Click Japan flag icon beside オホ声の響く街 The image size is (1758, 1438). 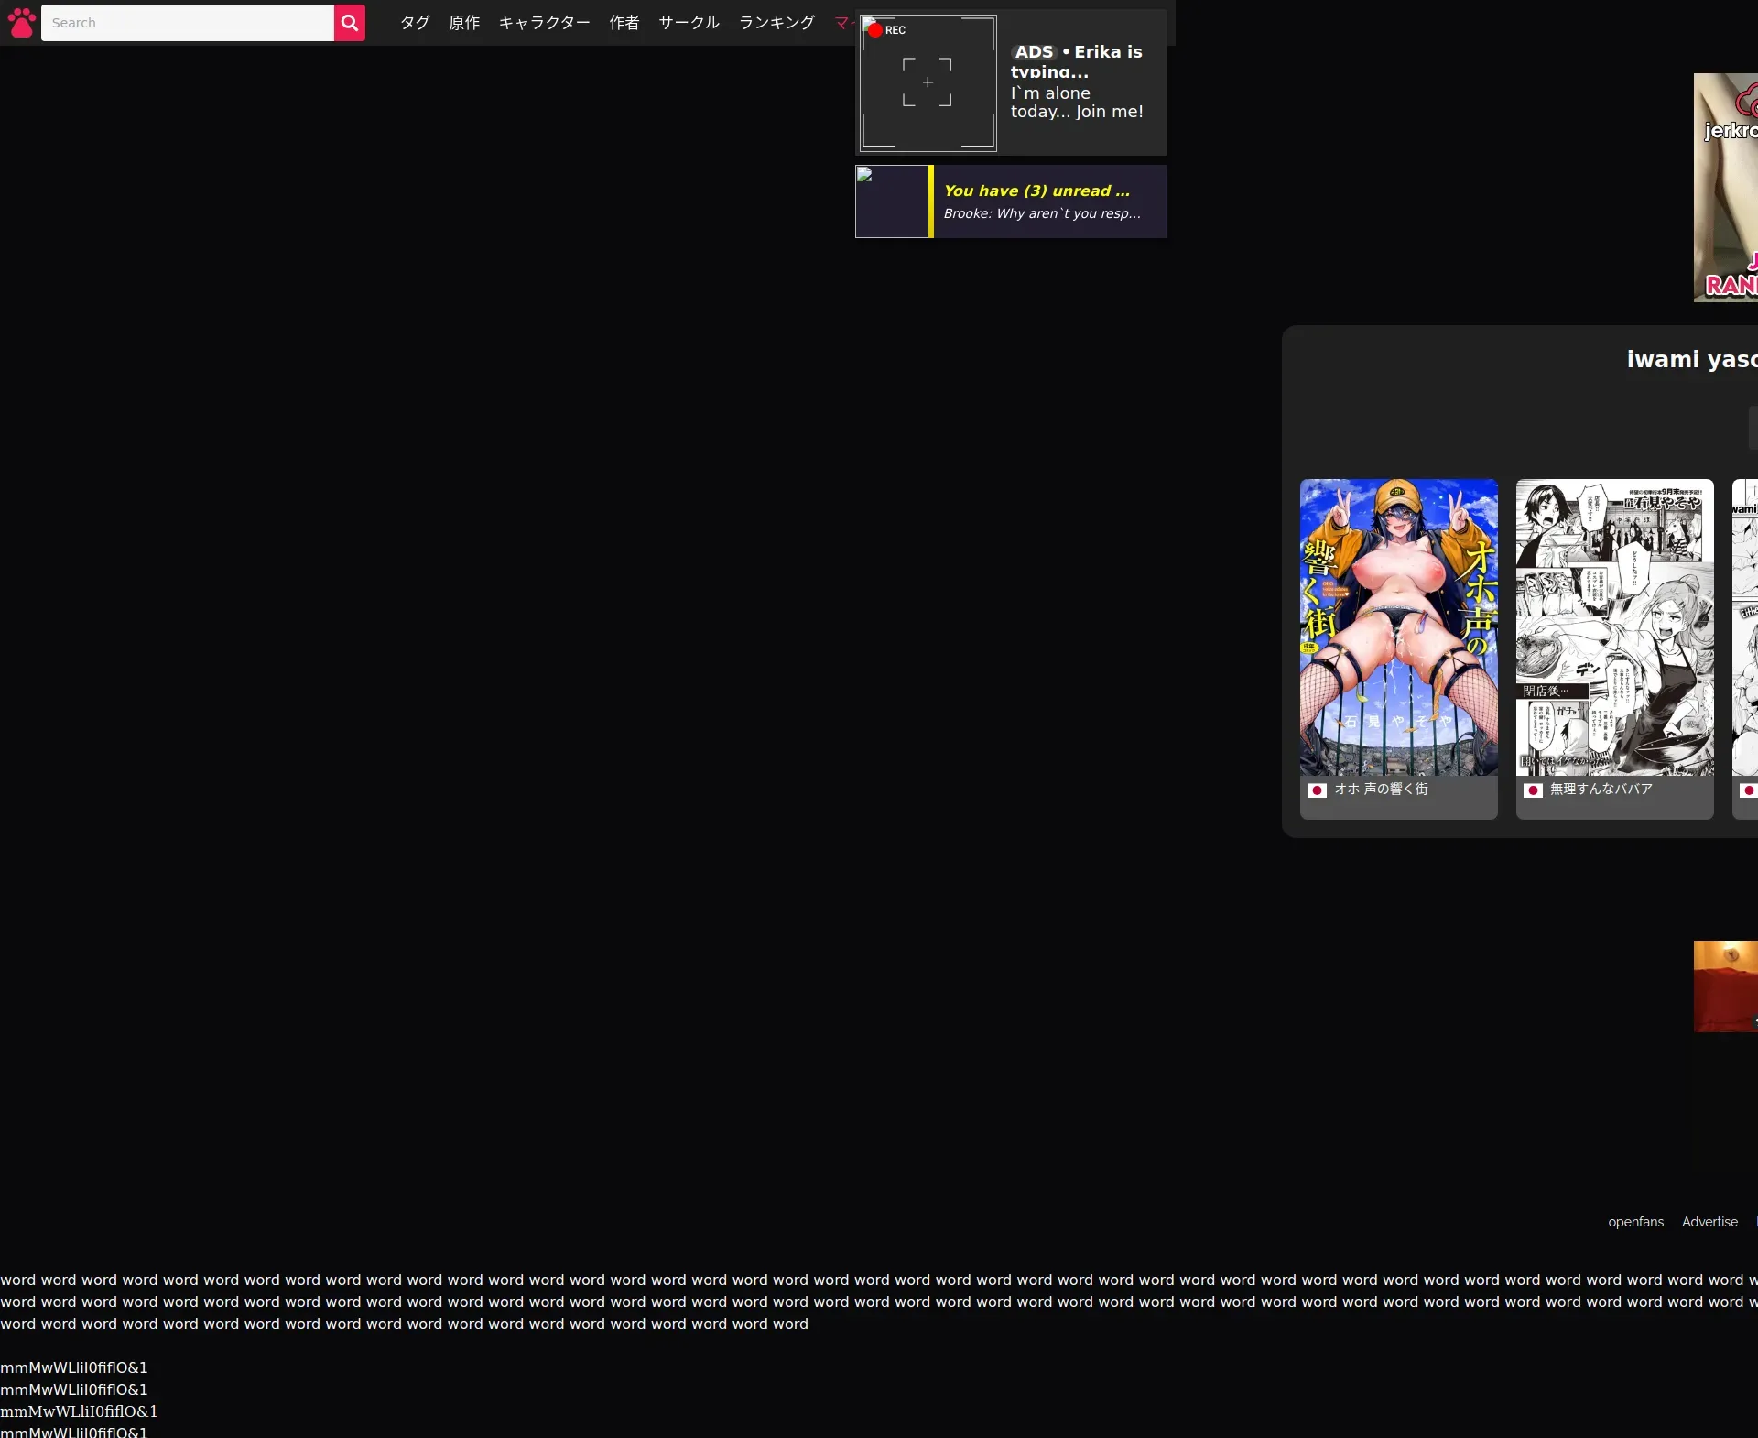[x=1317, y=790]
